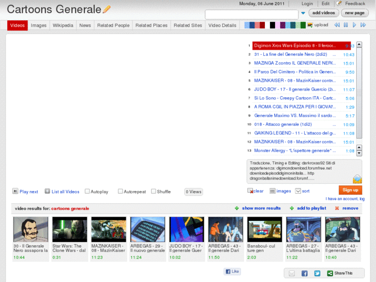Click the add videos button
This screenshot has width=376, height=282.
coord(323,13)
